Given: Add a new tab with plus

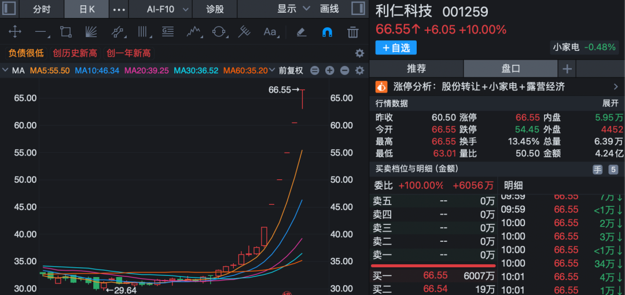Looking at the screenshot, I should [567, 69].
